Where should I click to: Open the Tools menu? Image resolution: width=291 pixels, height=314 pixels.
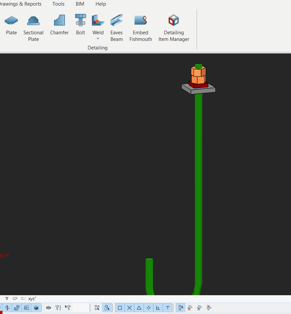[58, 4]
